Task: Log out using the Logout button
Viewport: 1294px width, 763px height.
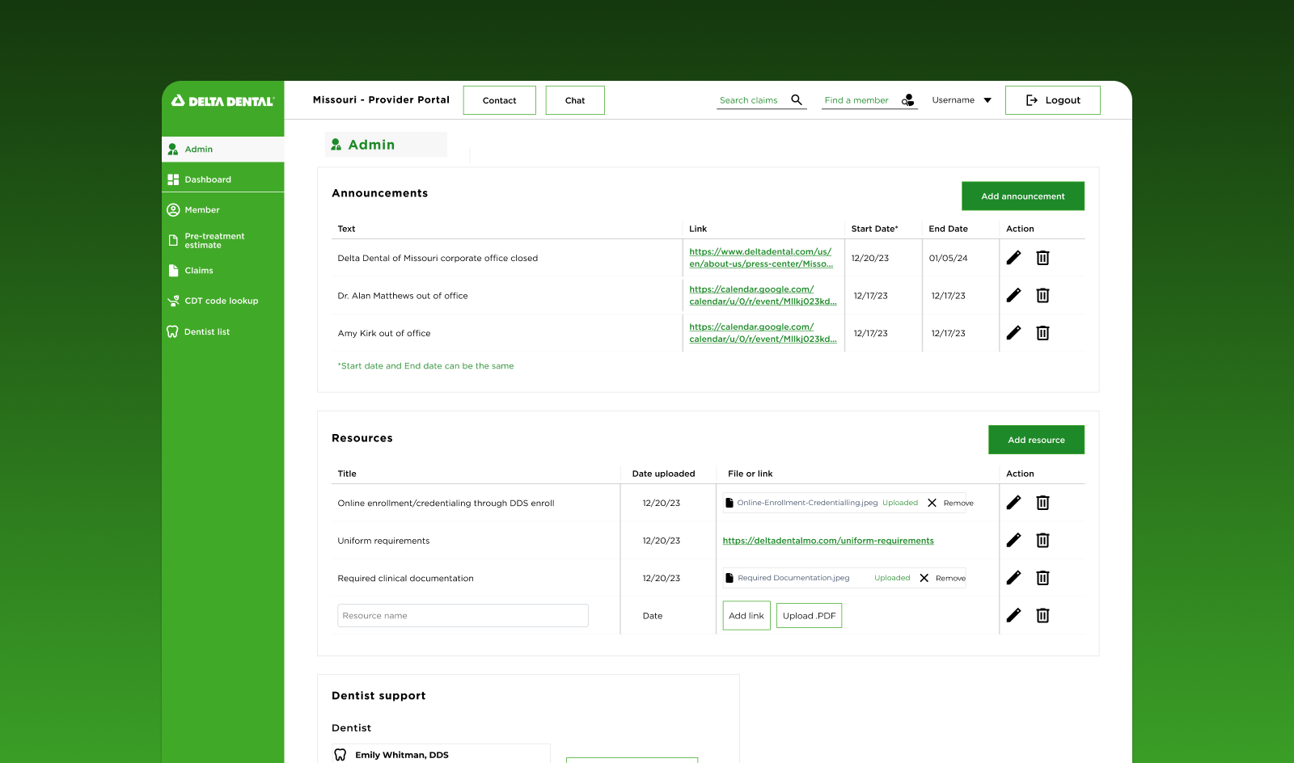Action: pyautogui.click(x=1052, y=100)
